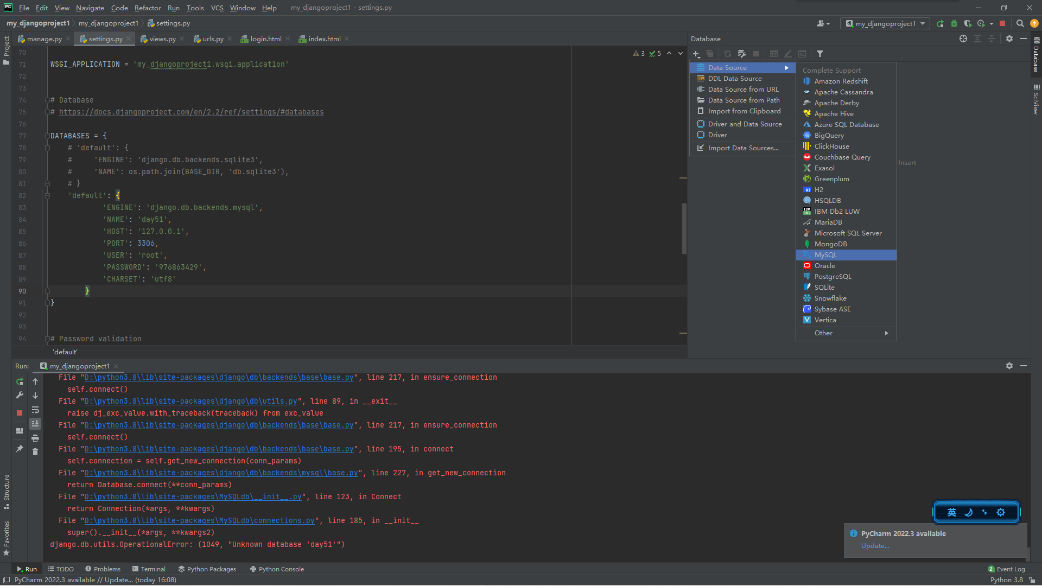Close the login.html editor tab
1042x586 pixels.
coord(288,39)
